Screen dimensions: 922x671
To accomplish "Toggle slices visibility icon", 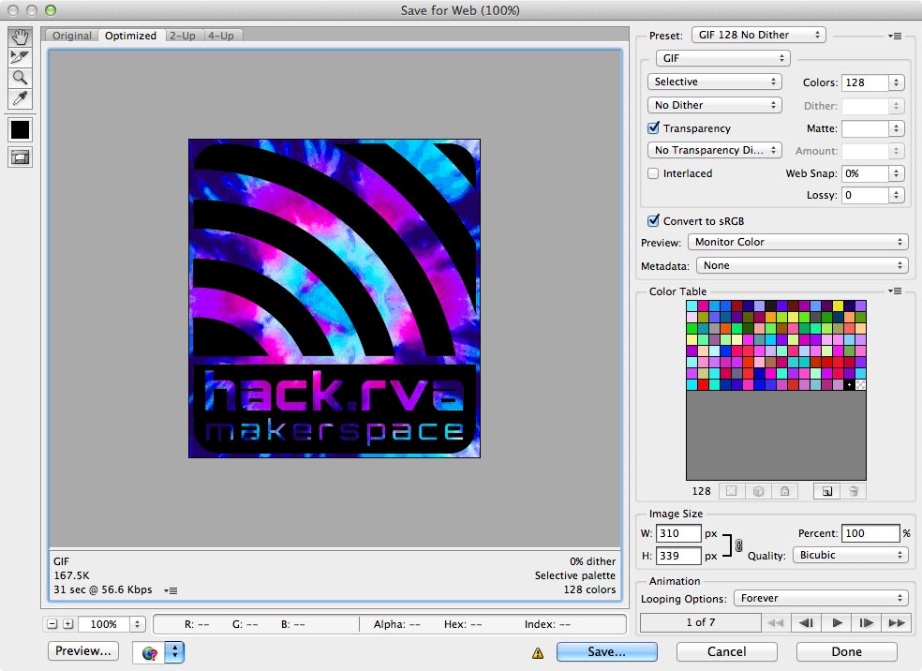I will (x=20, y=157).
